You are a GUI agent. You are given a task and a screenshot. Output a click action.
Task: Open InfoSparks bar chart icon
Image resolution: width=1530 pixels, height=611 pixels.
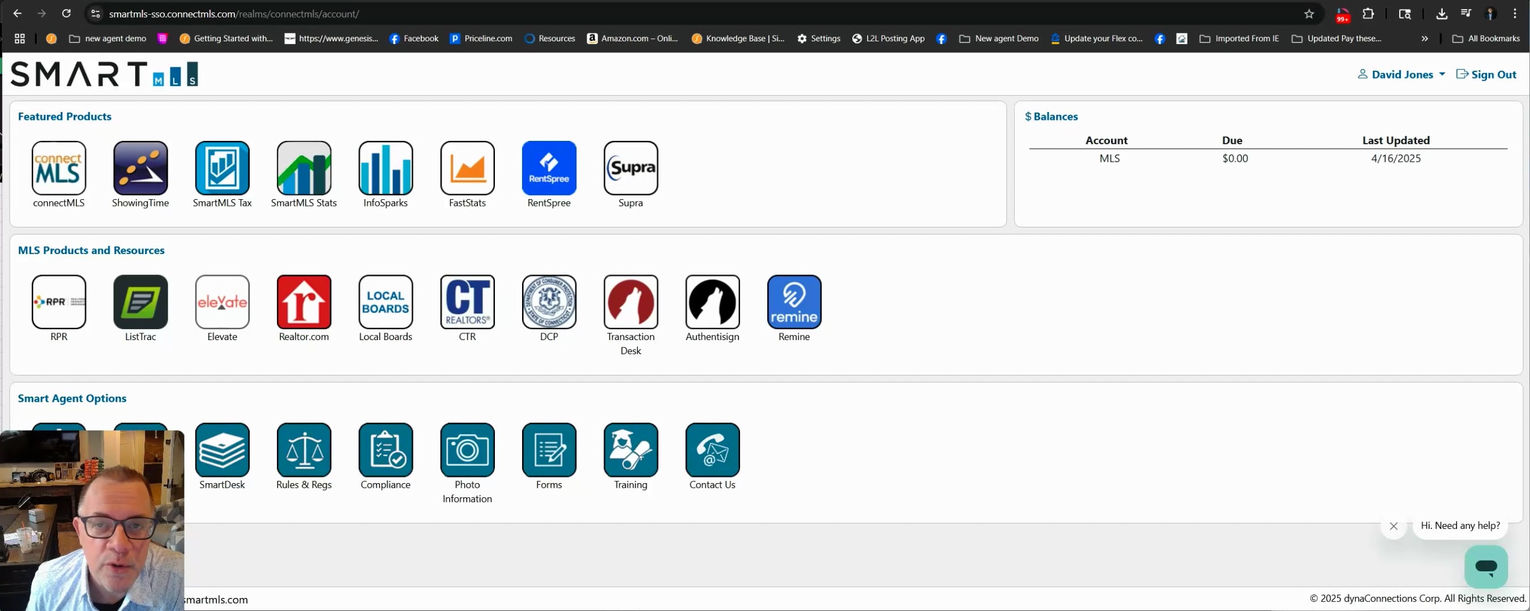point(386,168)
